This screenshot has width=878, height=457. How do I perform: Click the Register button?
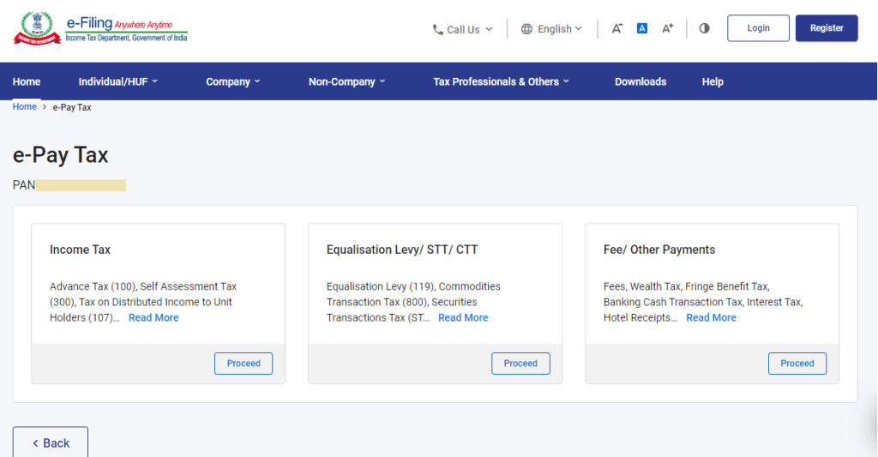[827, 28]
